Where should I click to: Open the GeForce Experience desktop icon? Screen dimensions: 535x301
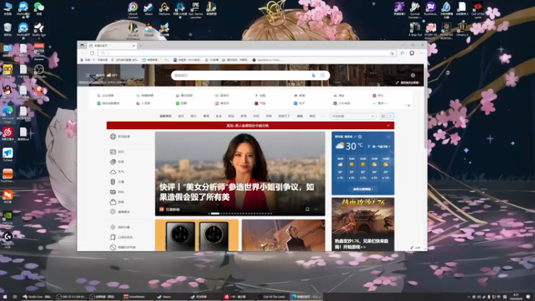pos(7,219)
